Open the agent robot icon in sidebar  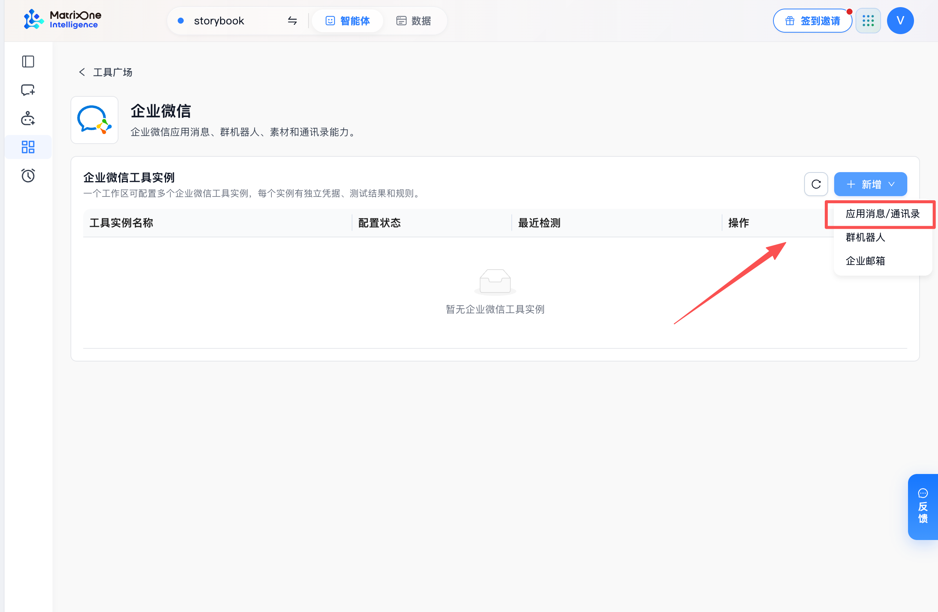pos(28,118)
